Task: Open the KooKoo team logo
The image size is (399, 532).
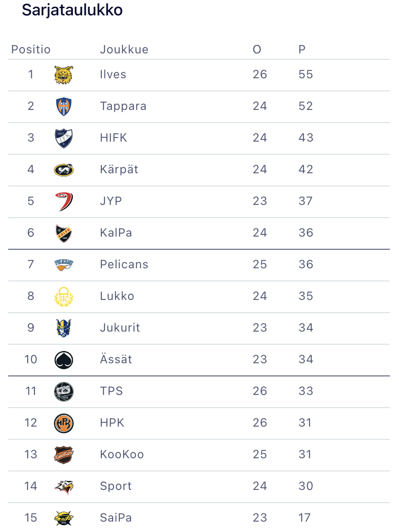Action: [64, 455]
